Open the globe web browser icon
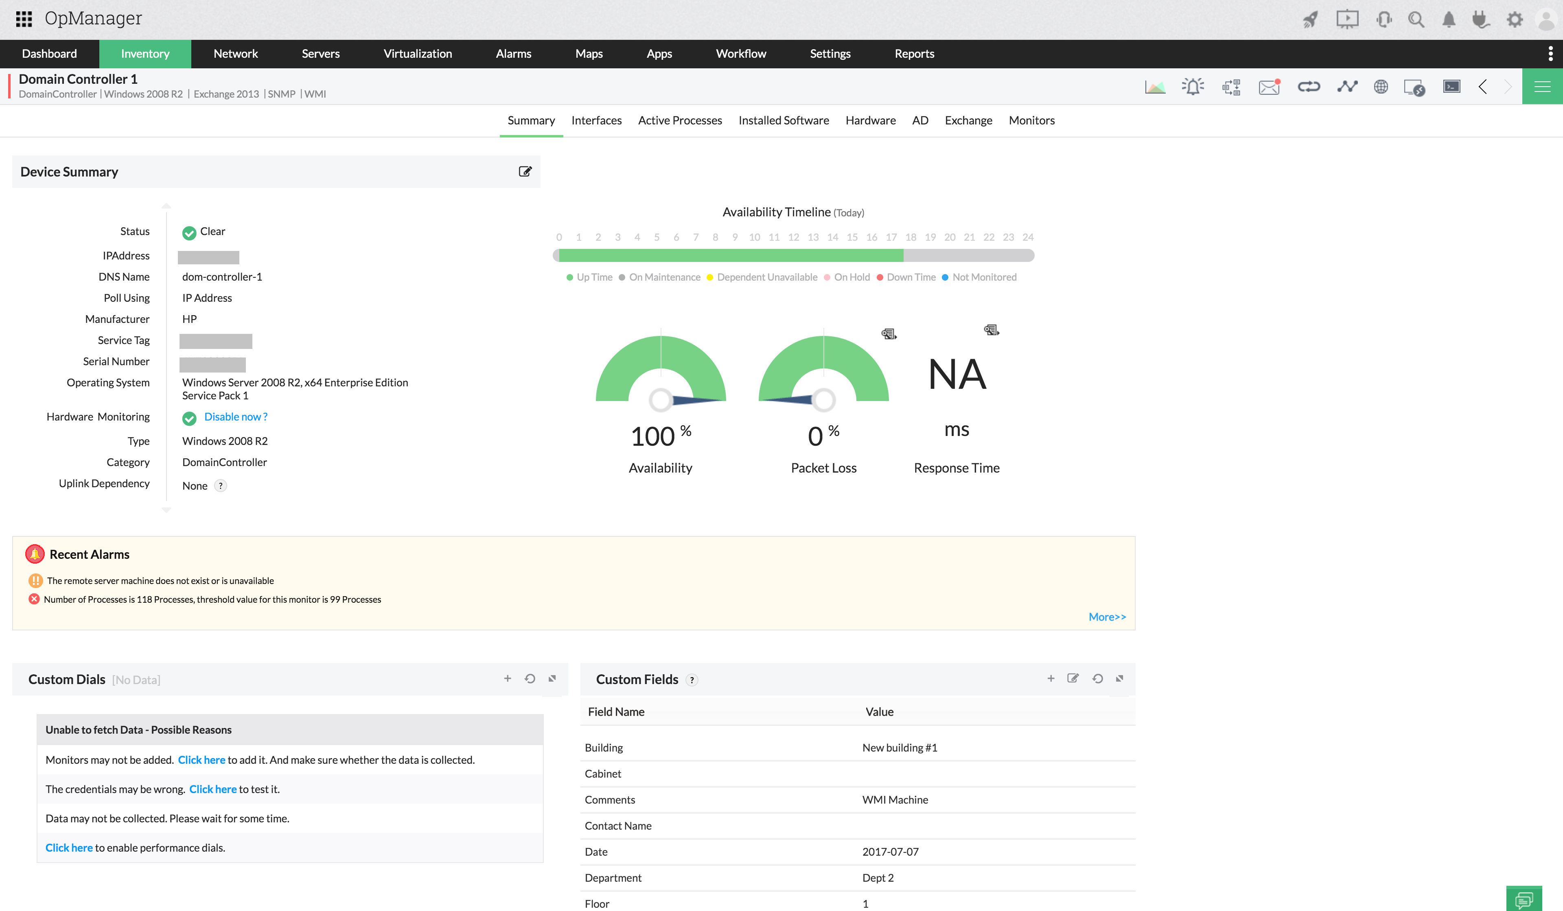Screen dimensions: 1563x911 (x=1381, y=87)
